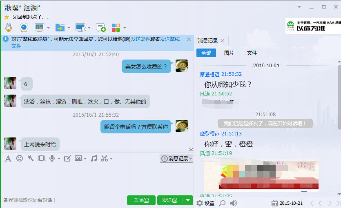The width and height of the screenshot is (341, 208).
Task: Switch to the 文件 tab
Action: pos(252,53)
